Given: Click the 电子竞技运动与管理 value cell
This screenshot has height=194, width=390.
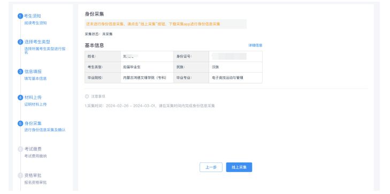Looking at the screenshot, I should coord(235,77).
